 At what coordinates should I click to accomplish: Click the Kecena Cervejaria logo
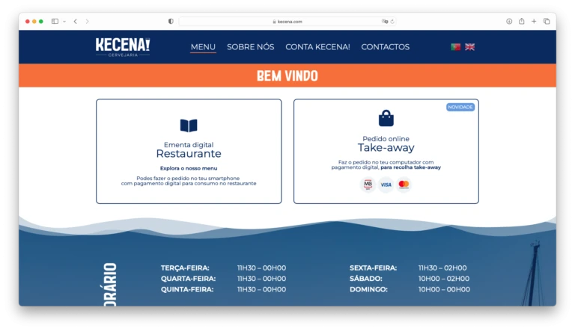click(x=123, y=46)
